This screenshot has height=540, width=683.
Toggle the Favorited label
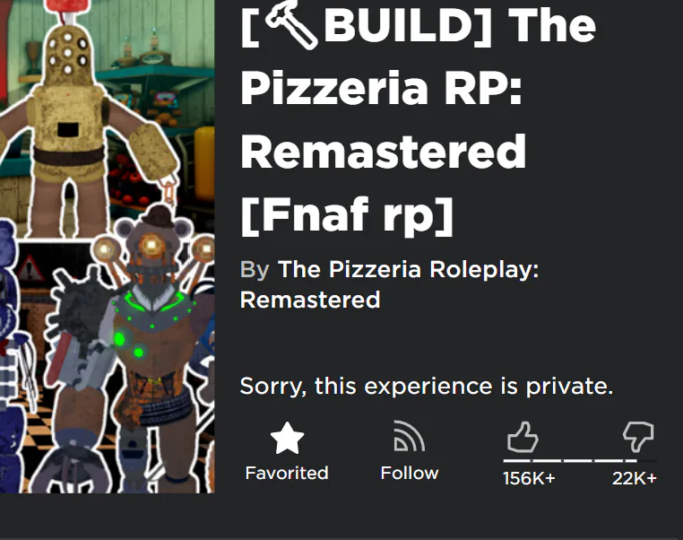pos(287,473)
